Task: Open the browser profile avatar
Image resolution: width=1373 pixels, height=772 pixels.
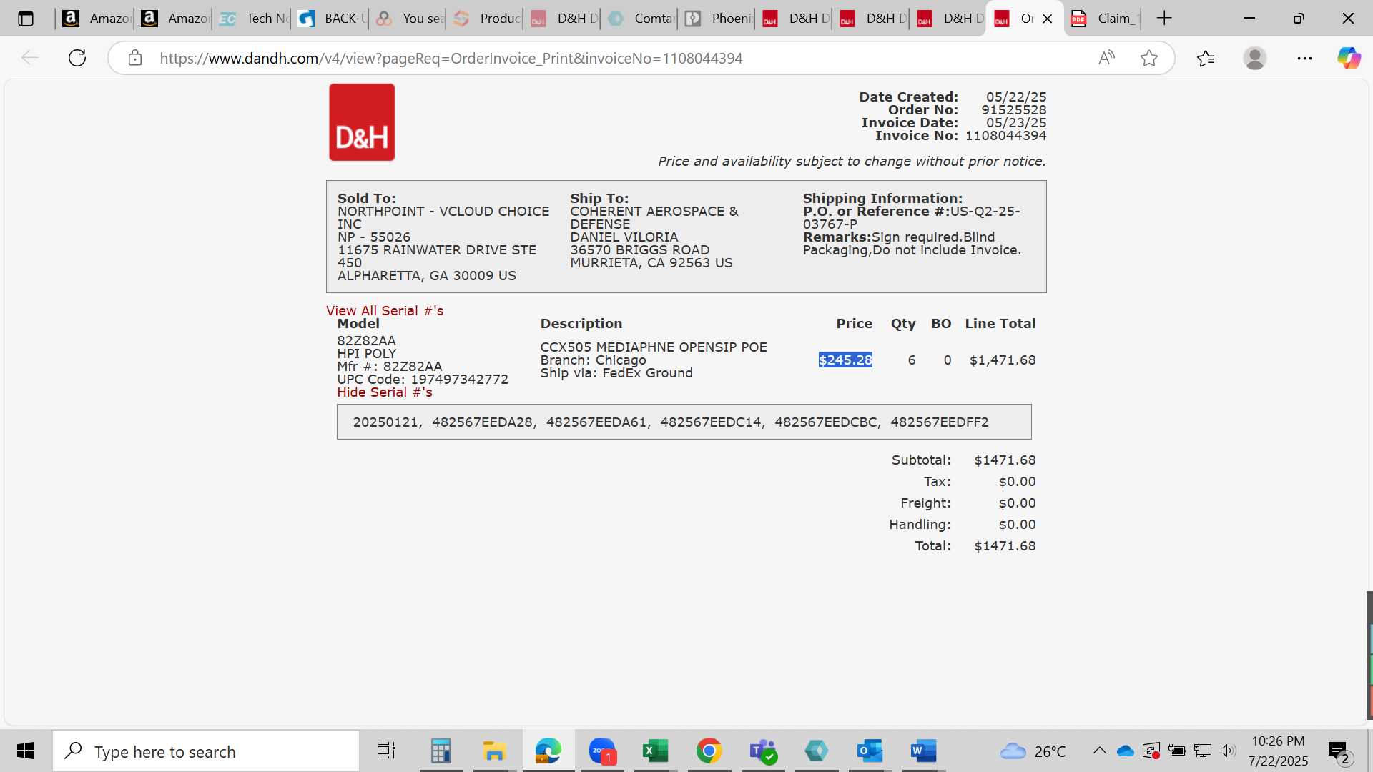Action: pos(1255,58)
